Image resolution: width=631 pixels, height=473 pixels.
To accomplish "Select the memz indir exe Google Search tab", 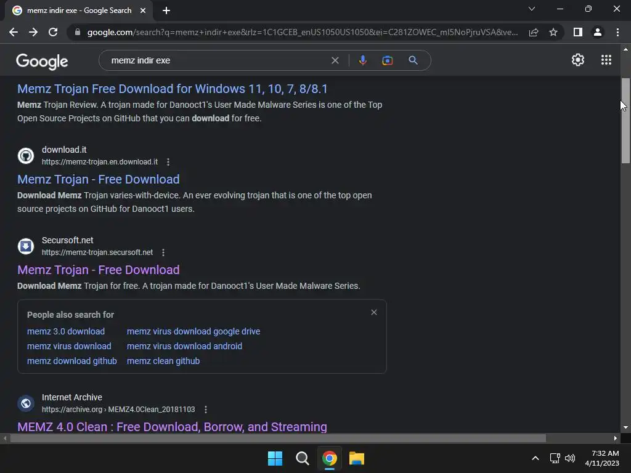I will 79,10.
